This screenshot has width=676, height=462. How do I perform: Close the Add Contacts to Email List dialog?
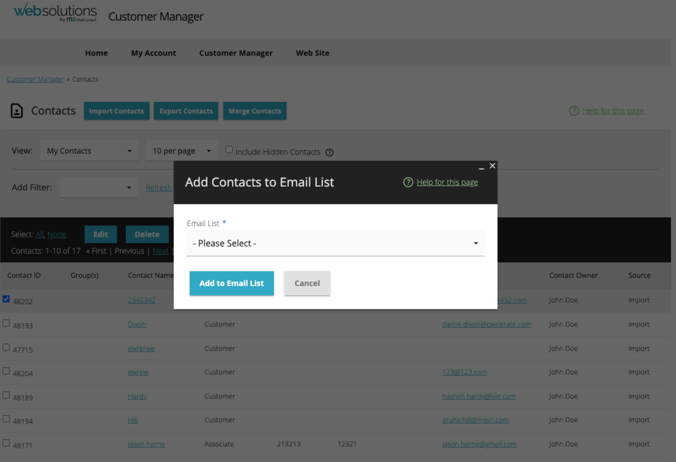(493, 166)
